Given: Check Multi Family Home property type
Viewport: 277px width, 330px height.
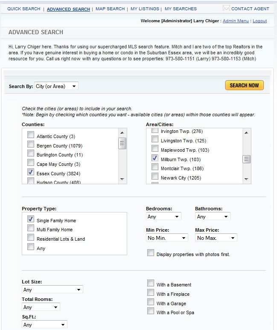Looking at the screenshot, I should tap(31, 228).
